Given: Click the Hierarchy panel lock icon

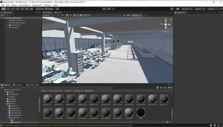Looking at the screenshot, I should 37,13.
